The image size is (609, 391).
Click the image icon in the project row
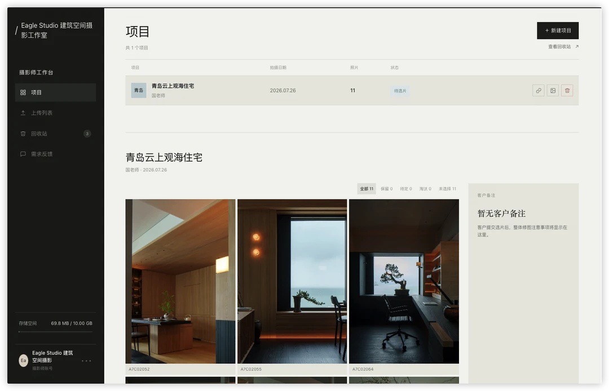click(x=553, y=90)
